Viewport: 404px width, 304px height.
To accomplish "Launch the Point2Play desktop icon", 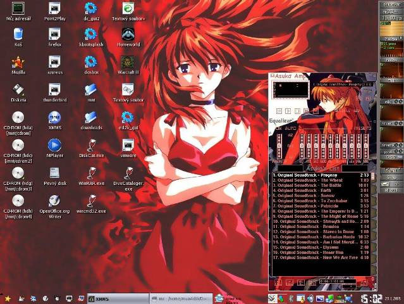I will tap(54, 11).
